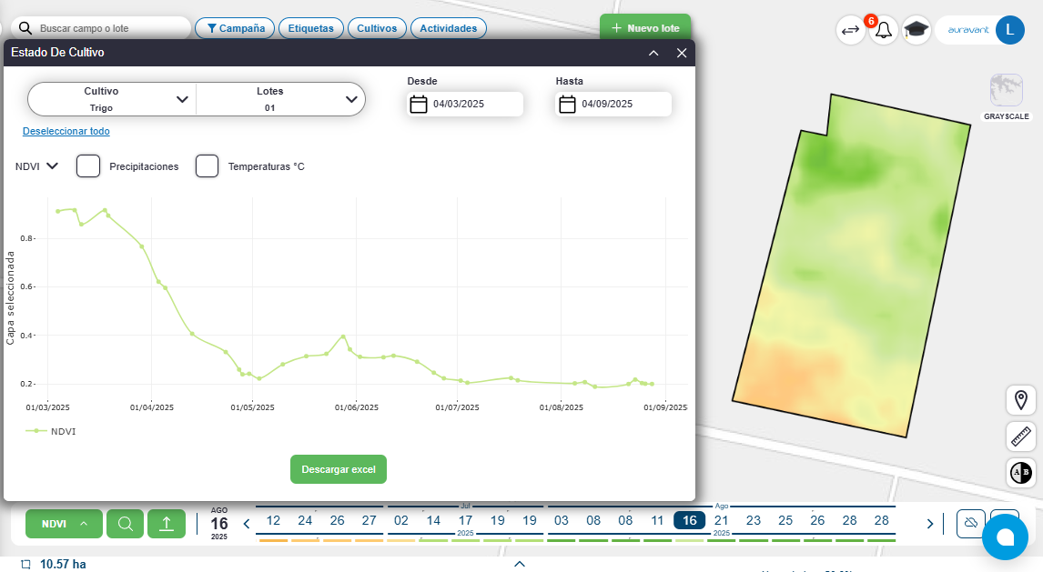Open the NDVI index dropdown in chart panel
Viewport: 1043px width, 572px height.
37,166
